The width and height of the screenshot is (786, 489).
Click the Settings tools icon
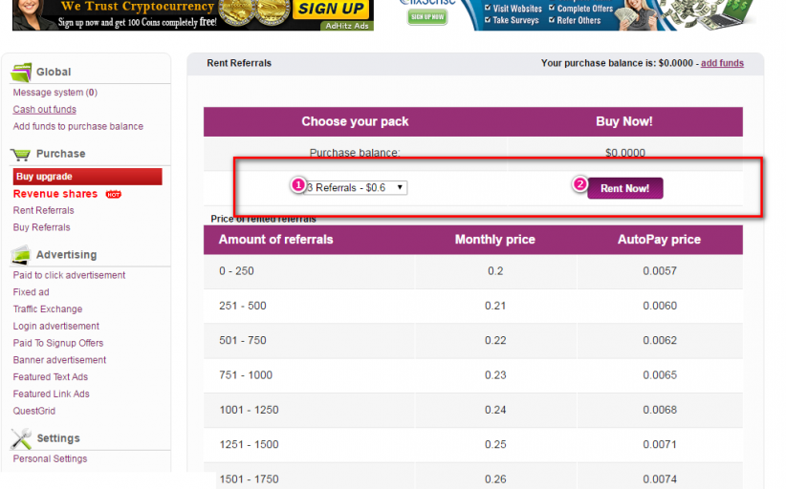click(x=21, y=438)
